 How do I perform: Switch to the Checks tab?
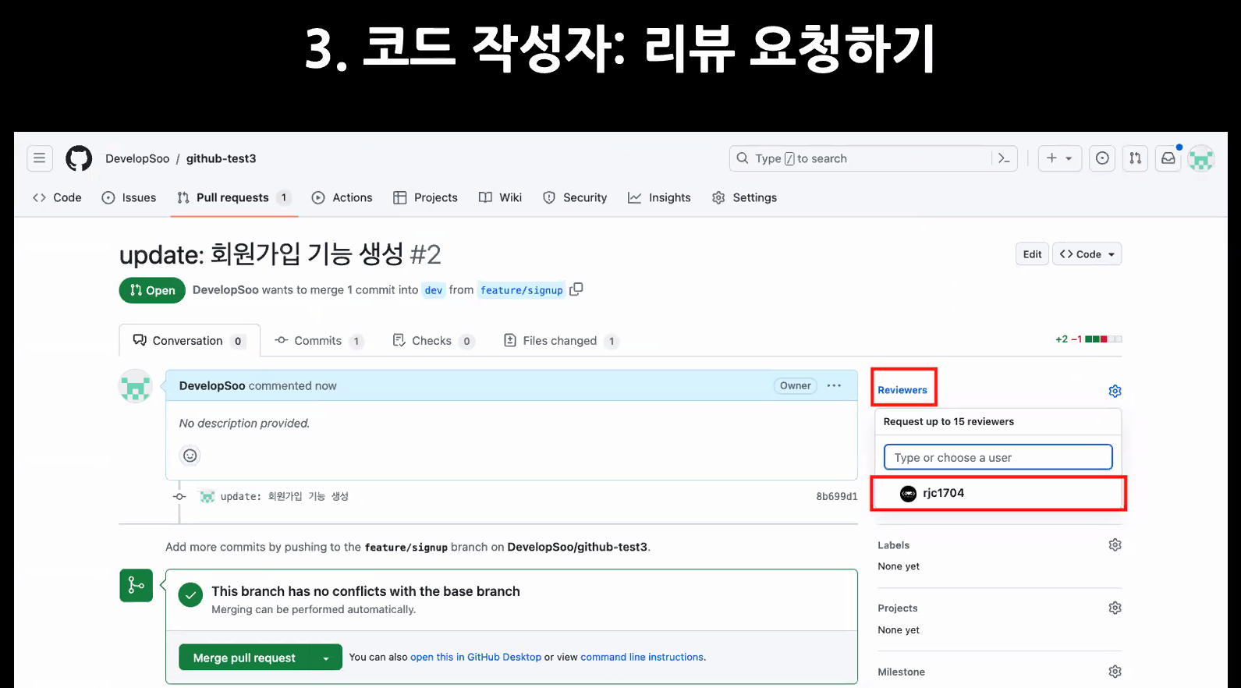tap(433, 341)
